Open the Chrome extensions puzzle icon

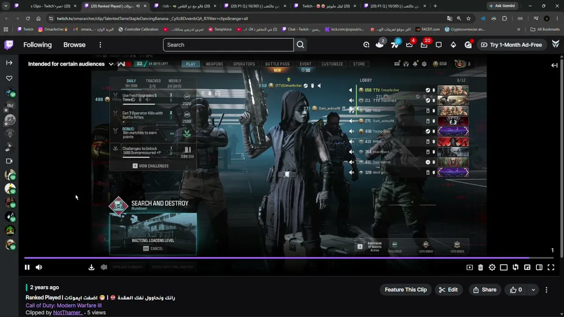[x=505, y=18]
